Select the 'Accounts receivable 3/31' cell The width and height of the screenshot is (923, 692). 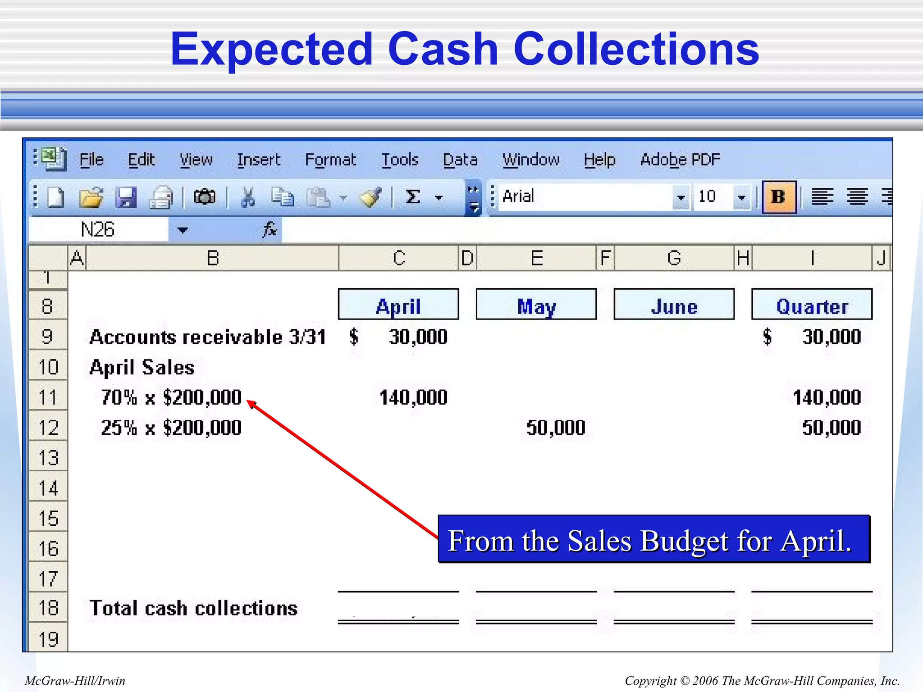click(x=208, y=337)
